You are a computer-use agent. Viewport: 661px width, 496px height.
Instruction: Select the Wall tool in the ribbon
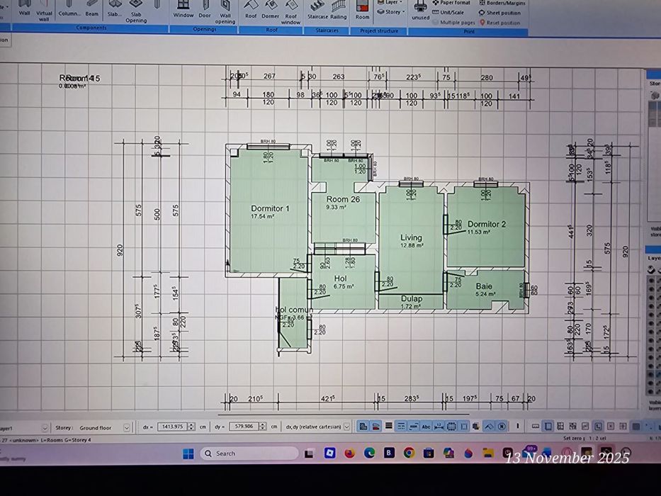tap(25, 8)
